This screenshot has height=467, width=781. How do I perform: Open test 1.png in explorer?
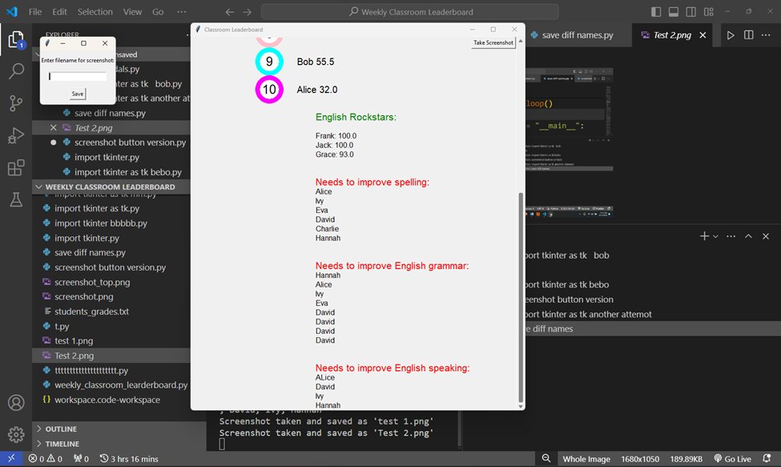click(x=74, y=340)
